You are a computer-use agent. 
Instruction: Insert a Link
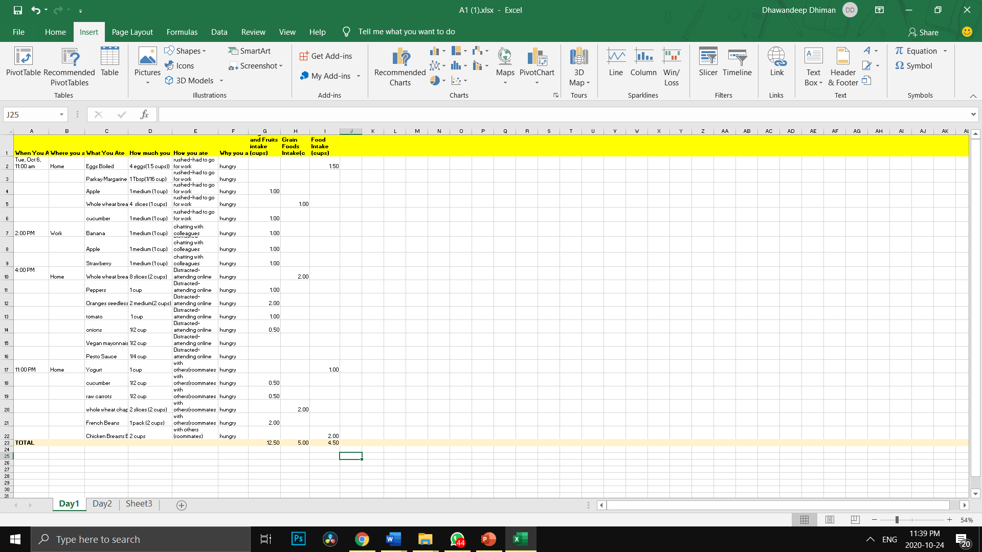pyautogui.click(x=776, y=62)
